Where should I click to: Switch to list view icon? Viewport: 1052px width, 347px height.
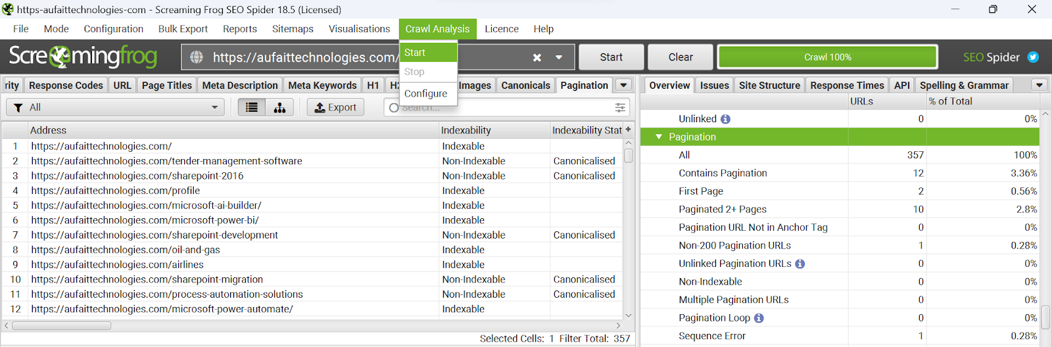[252, 107]
